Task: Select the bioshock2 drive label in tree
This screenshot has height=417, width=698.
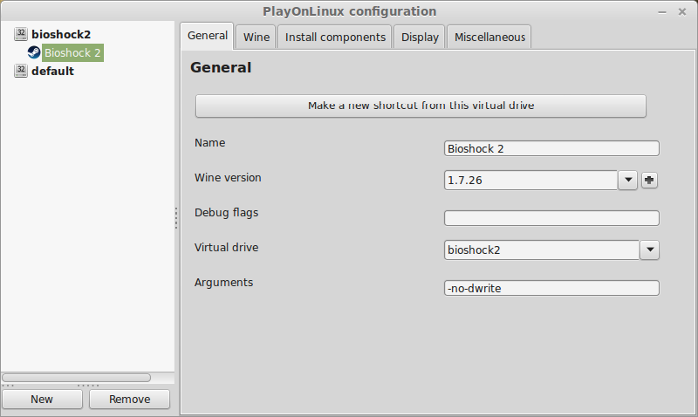Action: [x=61, y=34]
